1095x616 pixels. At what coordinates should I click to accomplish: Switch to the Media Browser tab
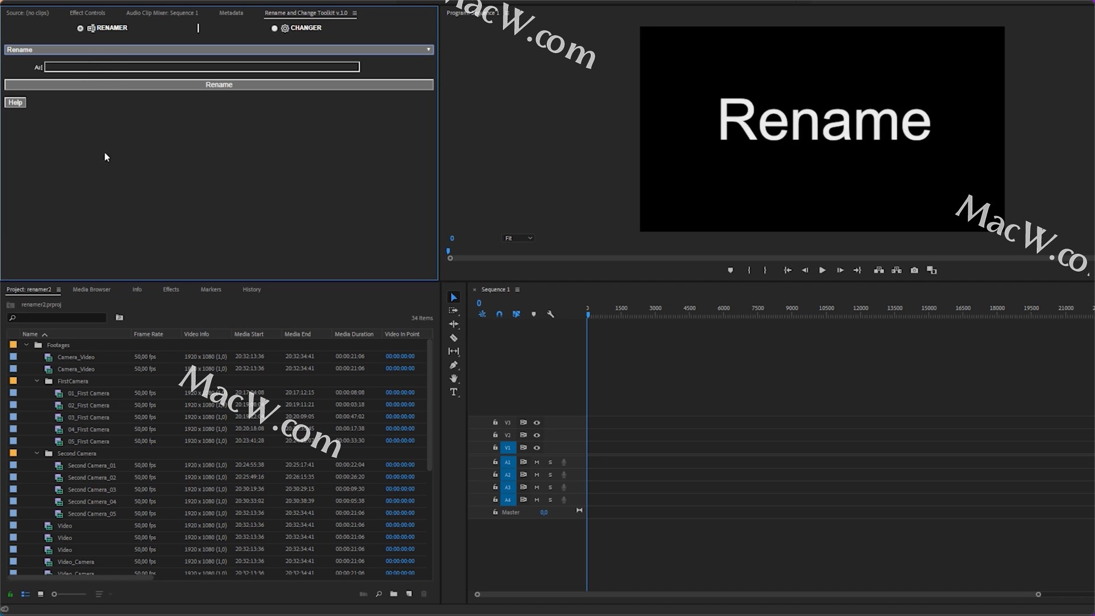(91, 290)
